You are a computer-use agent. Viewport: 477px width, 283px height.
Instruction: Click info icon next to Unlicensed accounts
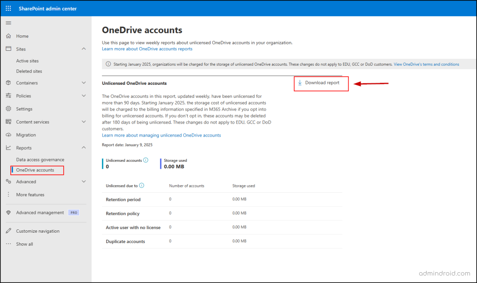pyautogui.click(x=146, y=160)
